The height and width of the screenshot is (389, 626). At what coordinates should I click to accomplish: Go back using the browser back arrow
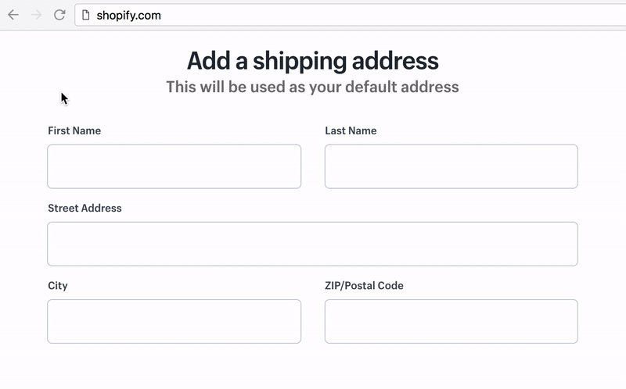click(x=13, y=15)
